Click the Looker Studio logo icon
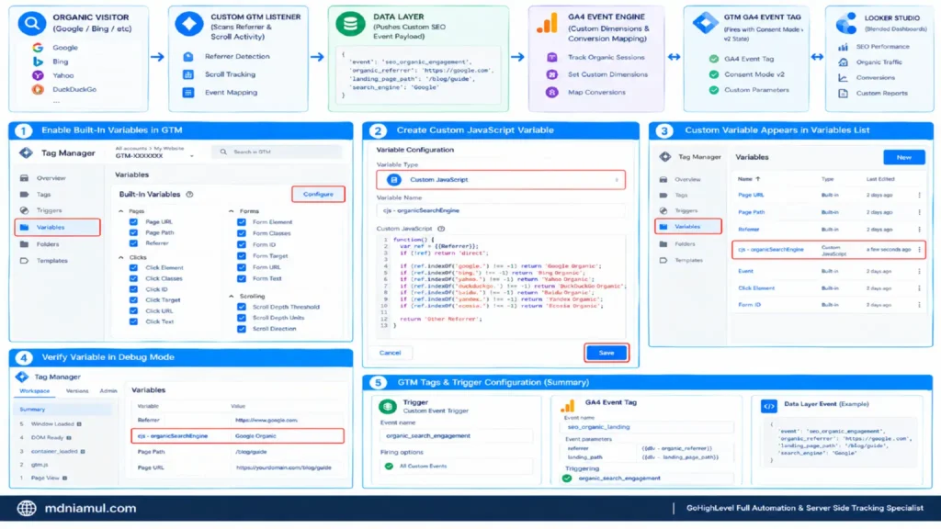This screenshot has width=941, height=529. 846,23
